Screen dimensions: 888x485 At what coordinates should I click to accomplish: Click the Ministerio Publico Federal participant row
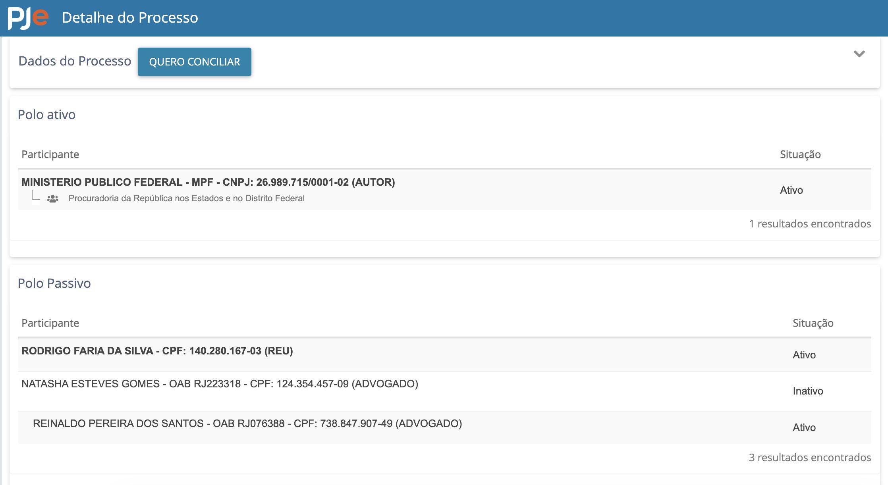[x=445, y=190]
